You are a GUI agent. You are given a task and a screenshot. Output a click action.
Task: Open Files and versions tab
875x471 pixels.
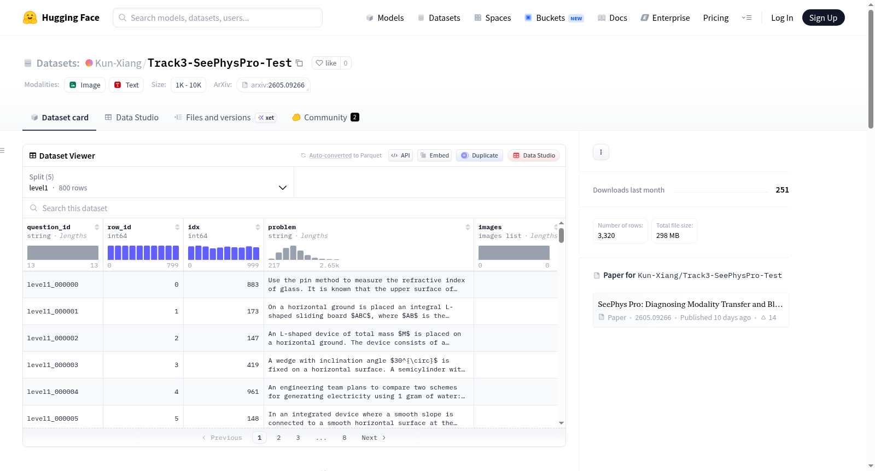(225, 118)
